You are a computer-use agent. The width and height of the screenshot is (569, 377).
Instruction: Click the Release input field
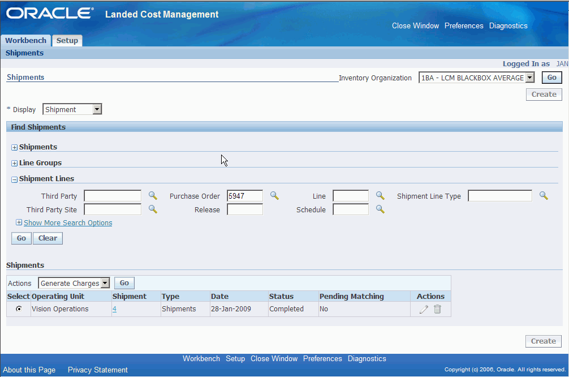tap(245, 209)
